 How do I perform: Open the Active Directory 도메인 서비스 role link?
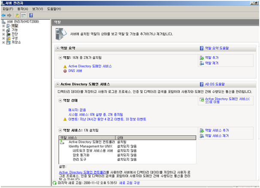click(90, 67)
